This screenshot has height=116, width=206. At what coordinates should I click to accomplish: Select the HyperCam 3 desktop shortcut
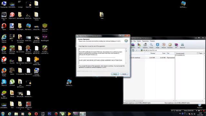12,15
